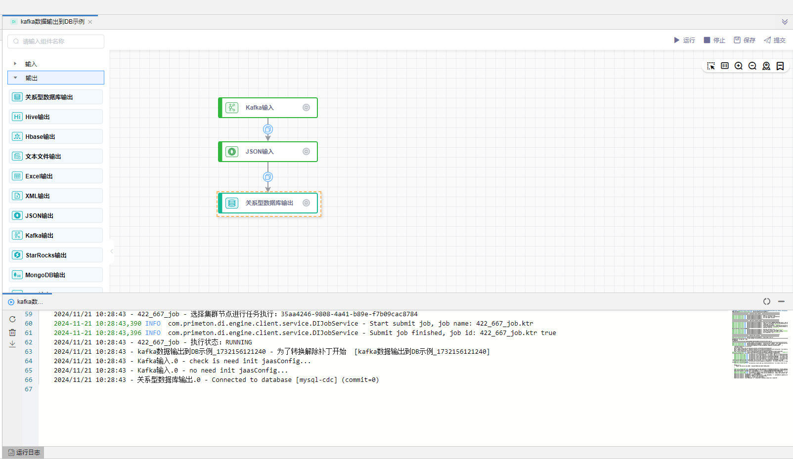Screen dimensions: 793x459
Task: Activate the box selection tool icon
Action: click(x=711, y=66)
